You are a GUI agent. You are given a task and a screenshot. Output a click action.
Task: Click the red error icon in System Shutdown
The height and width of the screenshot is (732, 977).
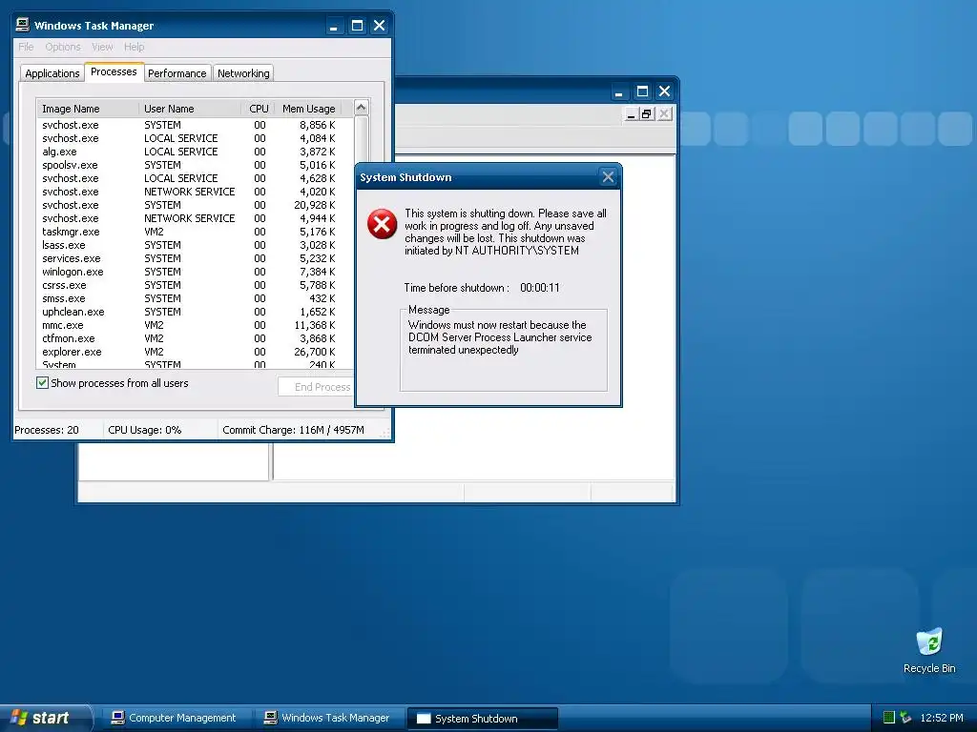tap(382, 224)
